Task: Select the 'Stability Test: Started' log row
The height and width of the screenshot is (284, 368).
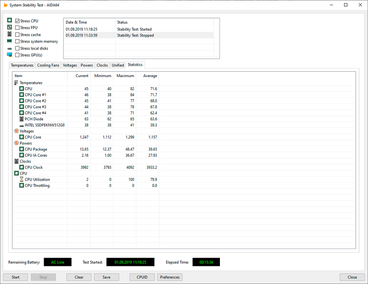Action: point(139,29)
